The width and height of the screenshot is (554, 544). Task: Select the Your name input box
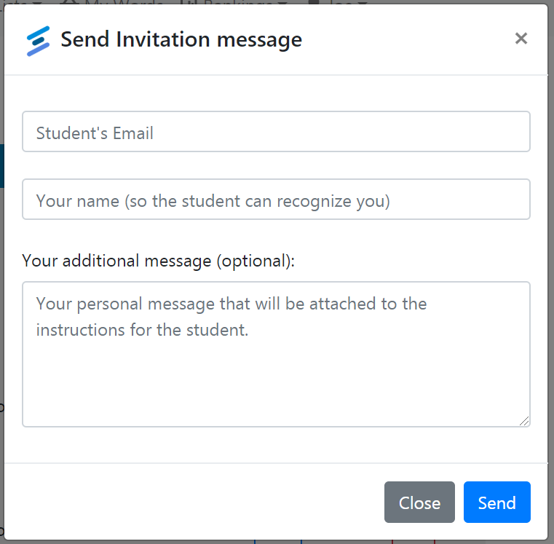(276, 200)
